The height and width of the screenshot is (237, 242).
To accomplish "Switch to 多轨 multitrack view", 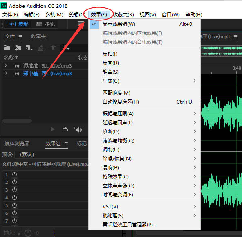I will pyautogui.click(x=45, y=24).
